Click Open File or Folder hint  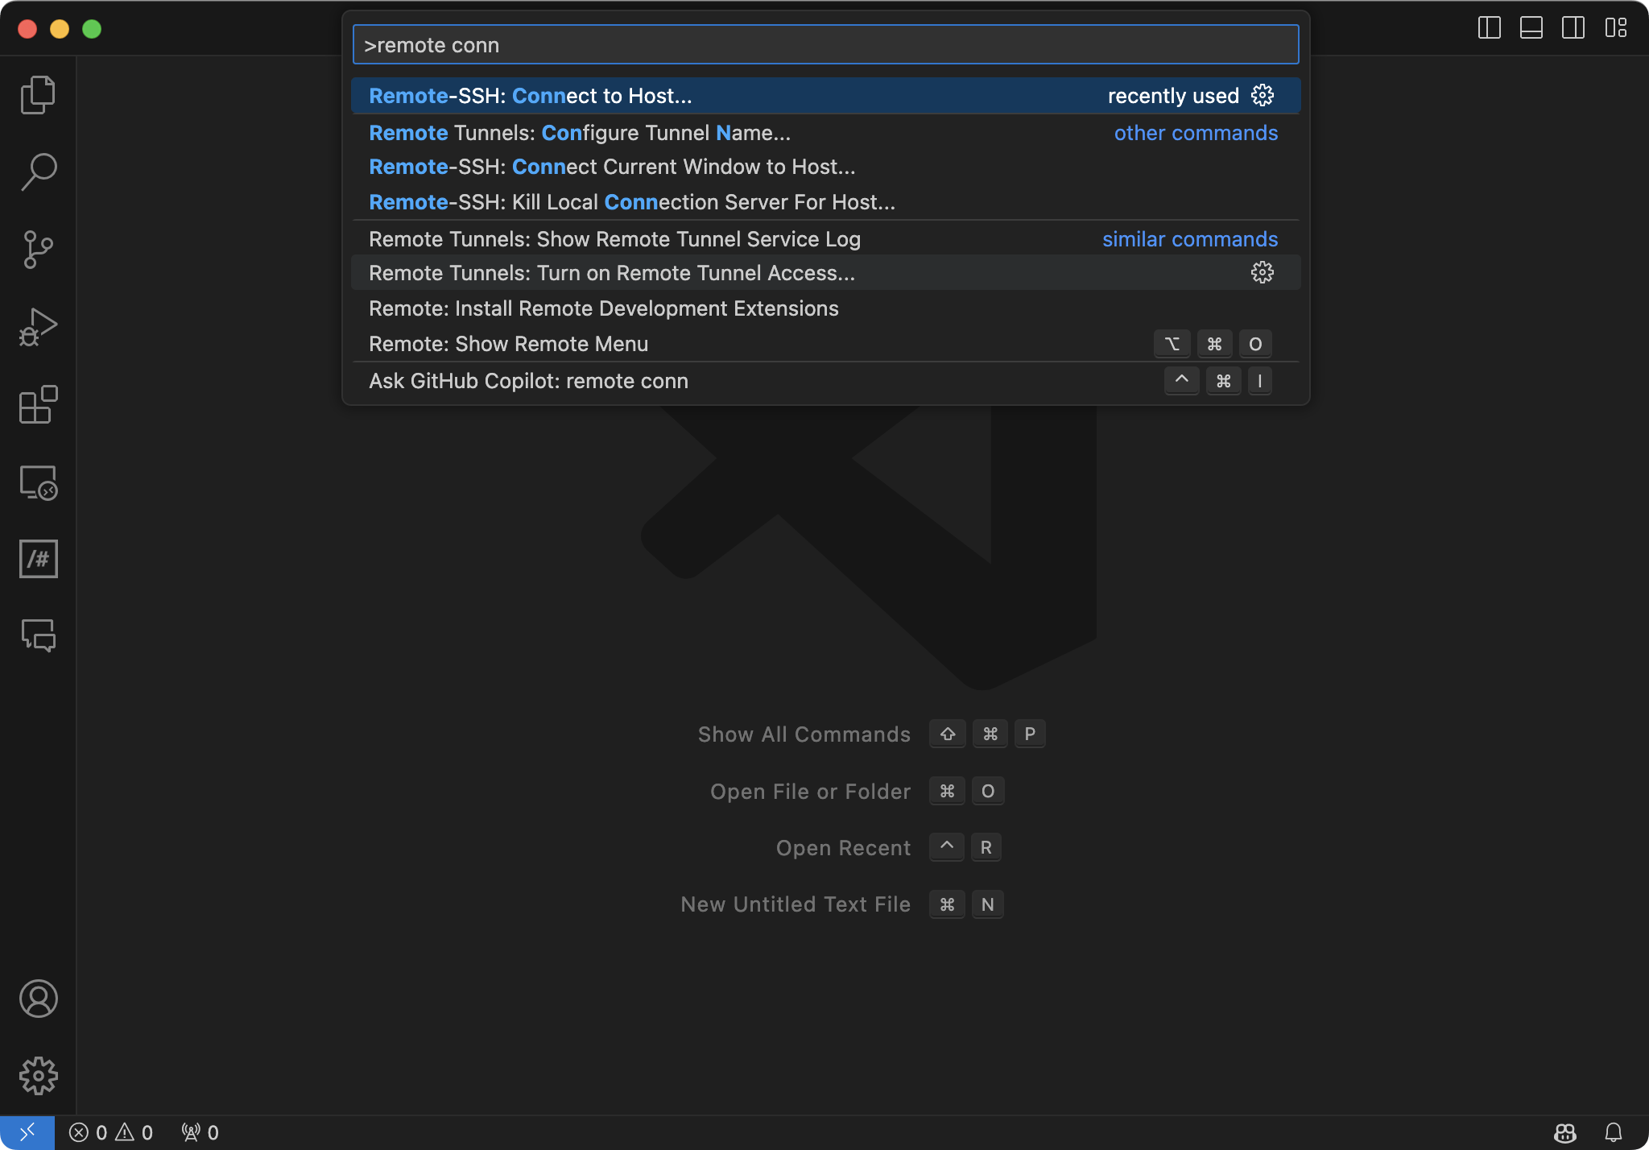click(x=810, y=792)
